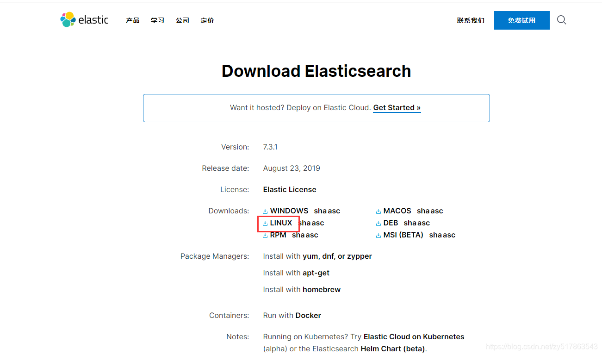Open the asc link for LINUX
Screen dimensions: 602x355
(318, 223)
